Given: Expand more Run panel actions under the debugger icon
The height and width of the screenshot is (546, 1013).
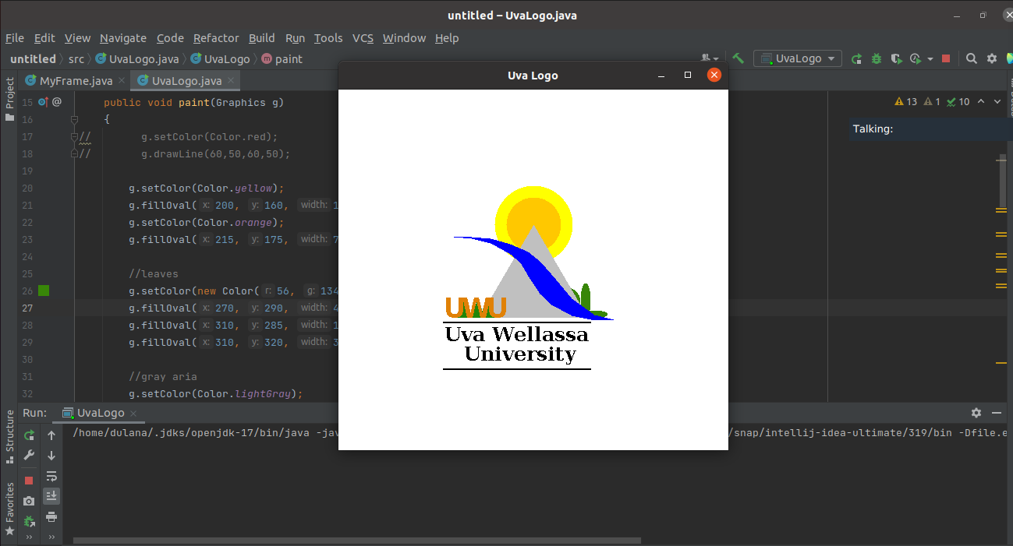Looking at the screenshot, I should (x=29, y=537).
